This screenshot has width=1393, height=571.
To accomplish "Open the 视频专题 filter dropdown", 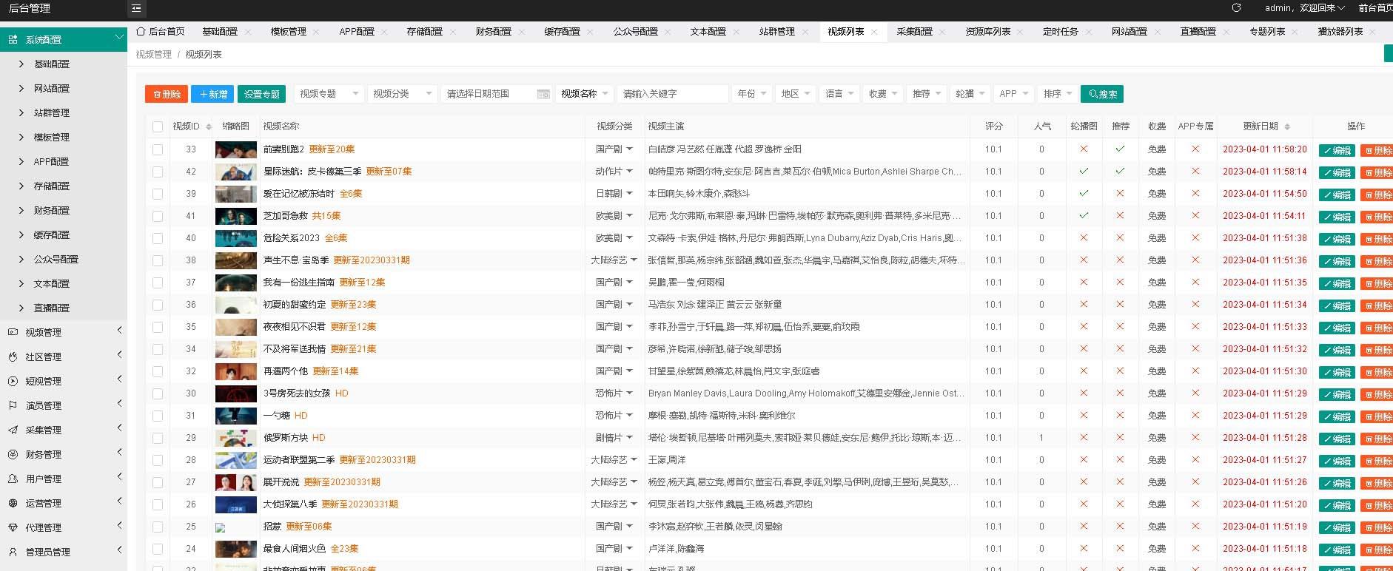I will point(328,94).
